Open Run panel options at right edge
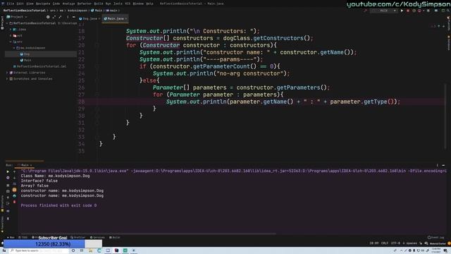This screenshot has width=451, height=254. [437, 165]
